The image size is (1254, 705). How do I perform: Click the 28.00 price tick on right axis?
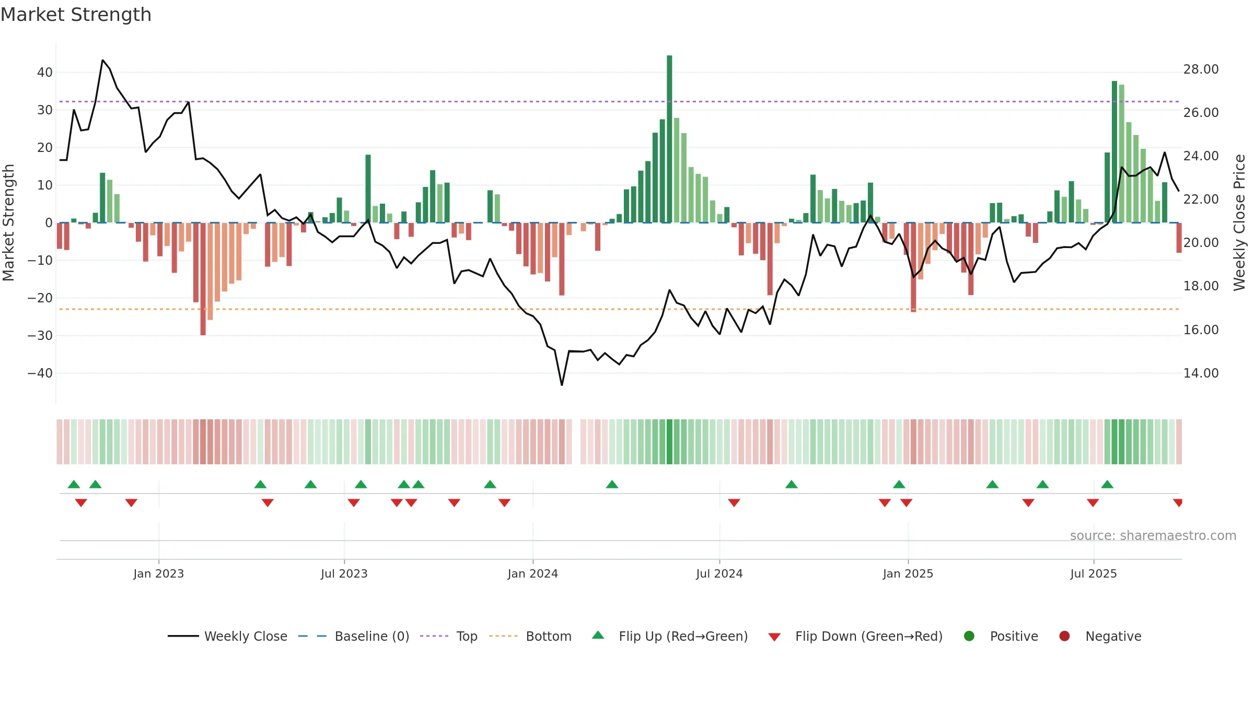(x=1201, y=69)
